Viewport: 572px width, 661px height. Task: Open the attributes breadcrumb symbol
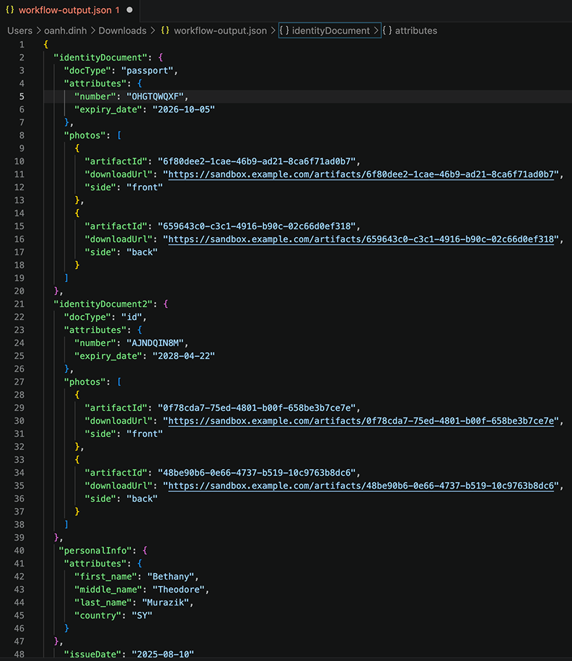tap(415, 30)
